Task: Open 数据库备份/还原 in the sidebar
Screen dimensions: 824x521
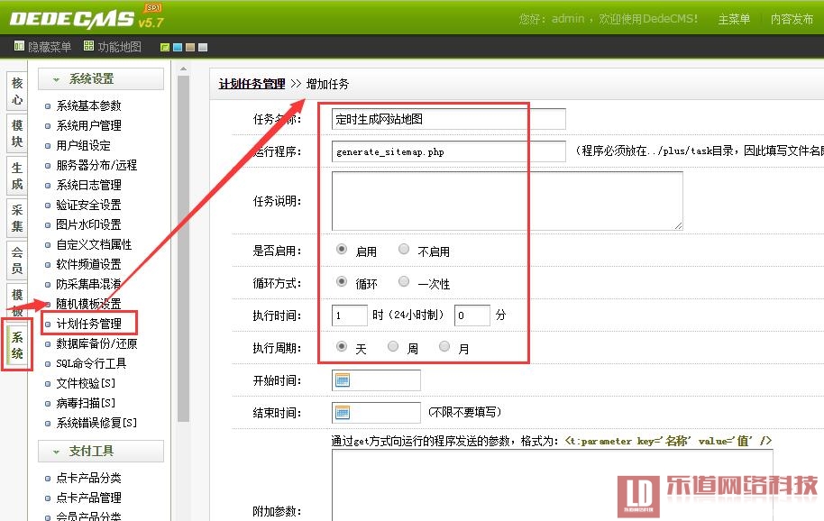Action: click(96, 343)
